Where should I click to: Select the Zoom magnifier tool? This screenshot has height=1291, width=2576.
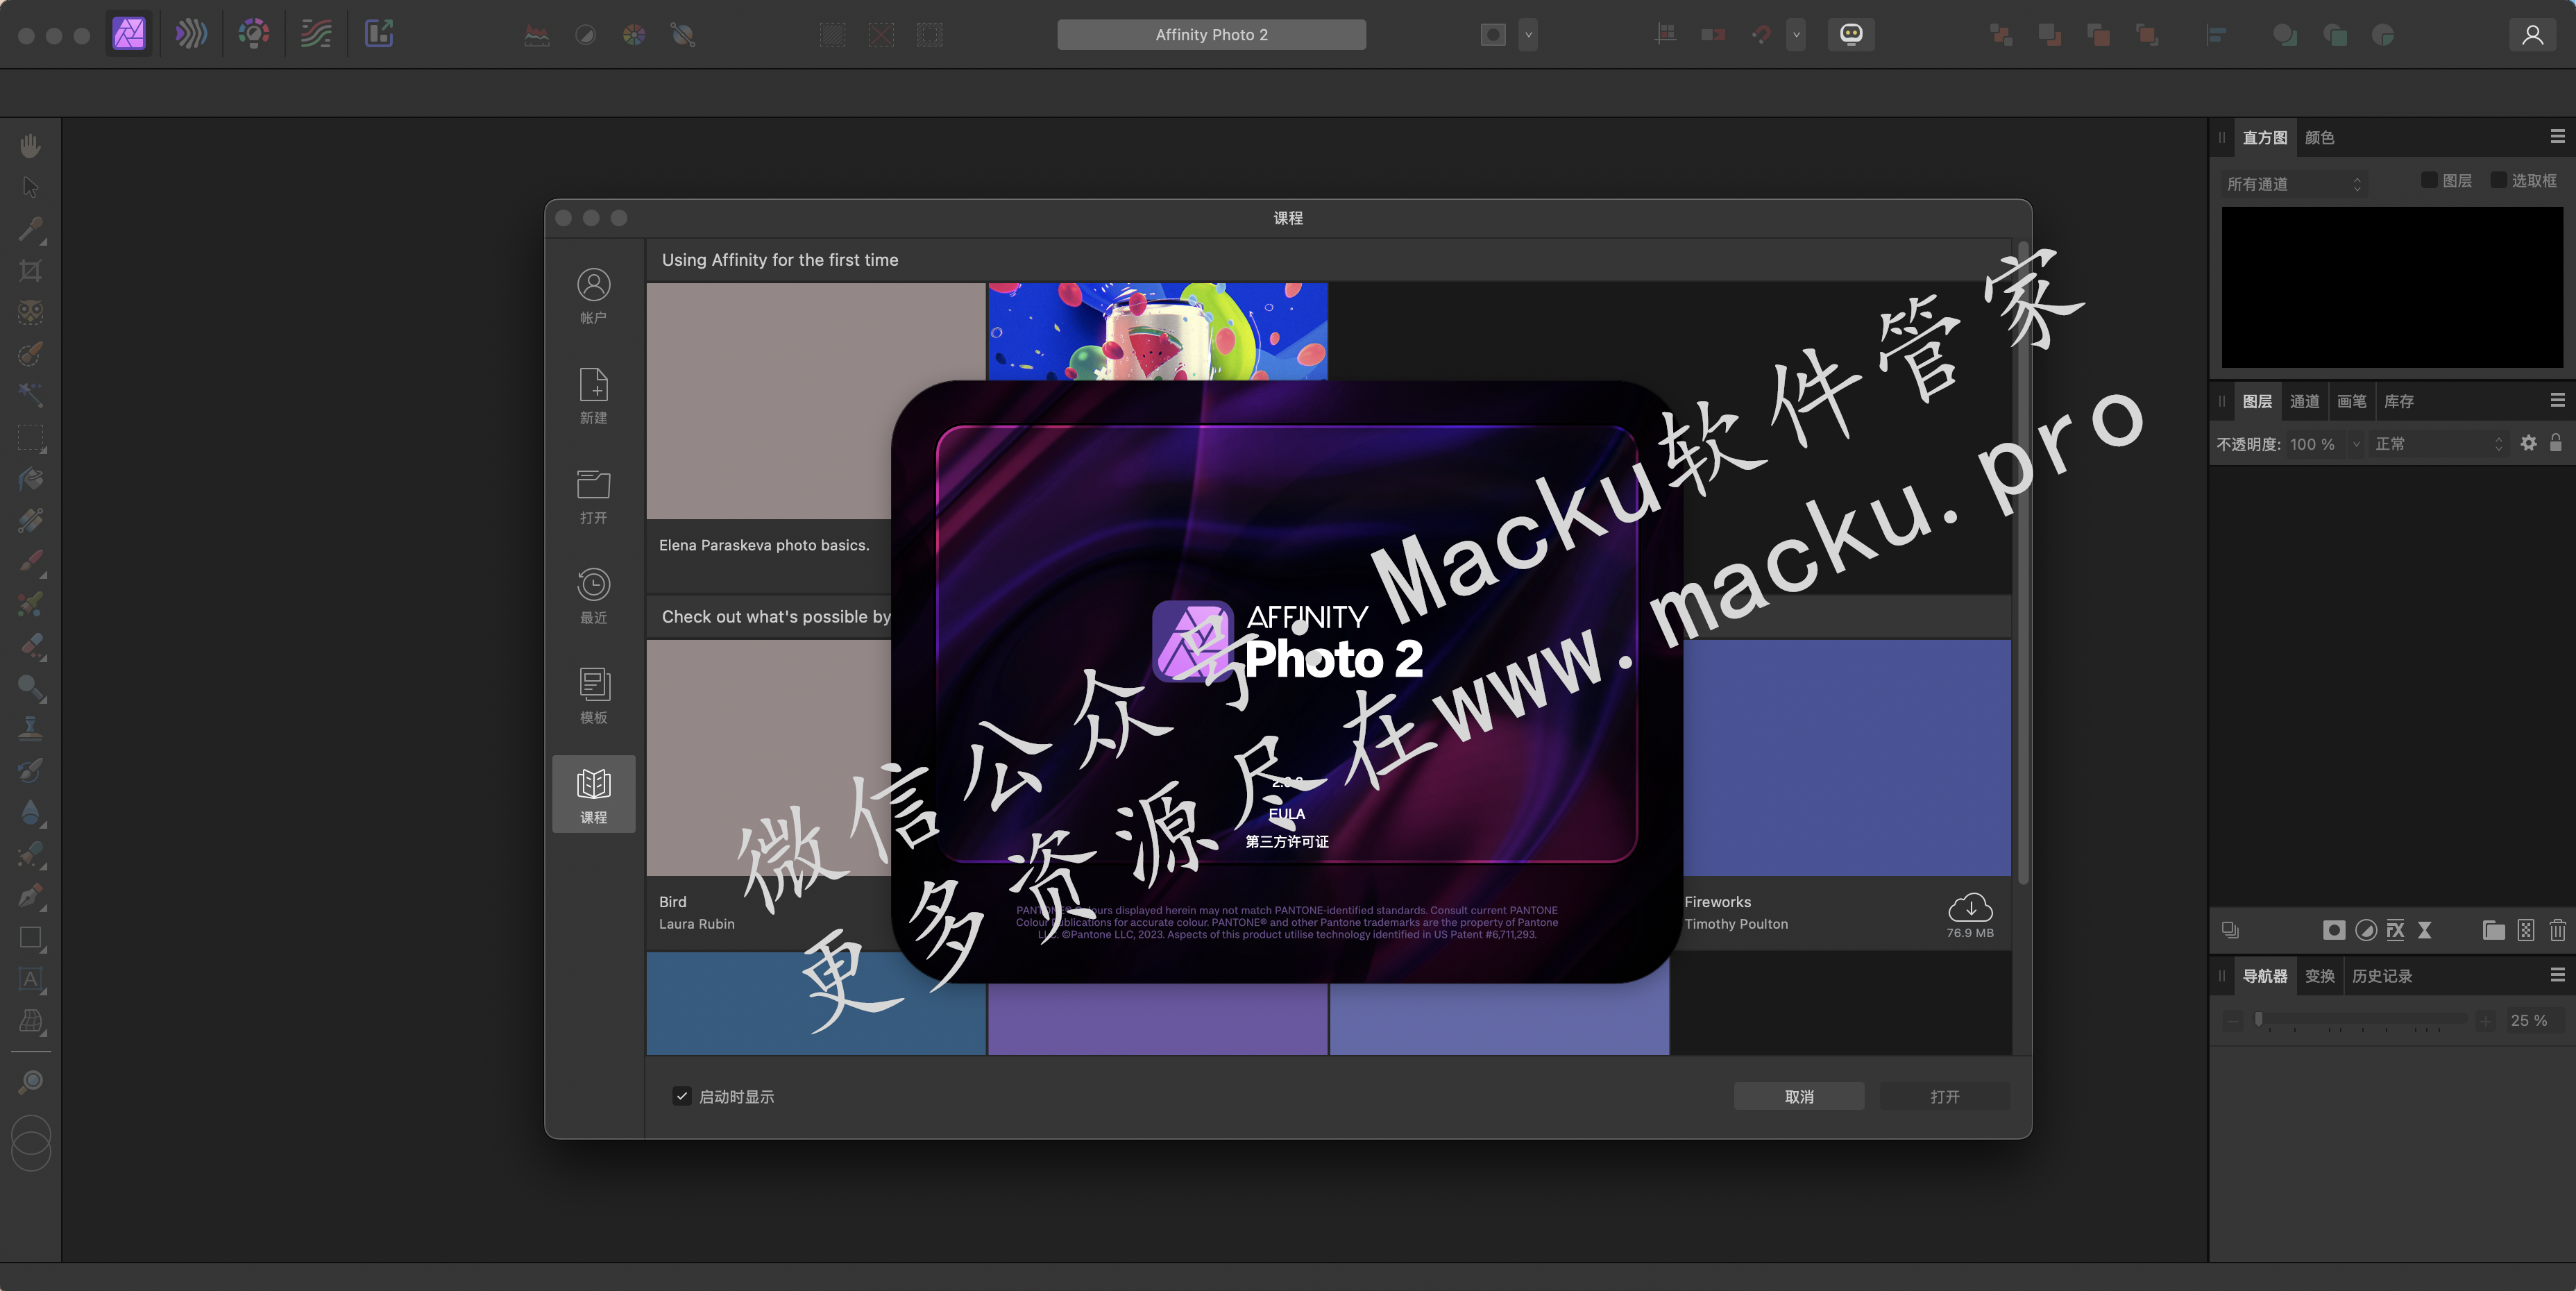click(30, 1082)
